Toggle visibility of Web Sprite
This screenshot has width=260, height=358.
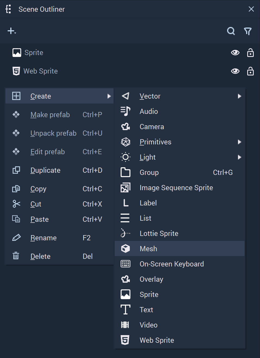[235, 71]
